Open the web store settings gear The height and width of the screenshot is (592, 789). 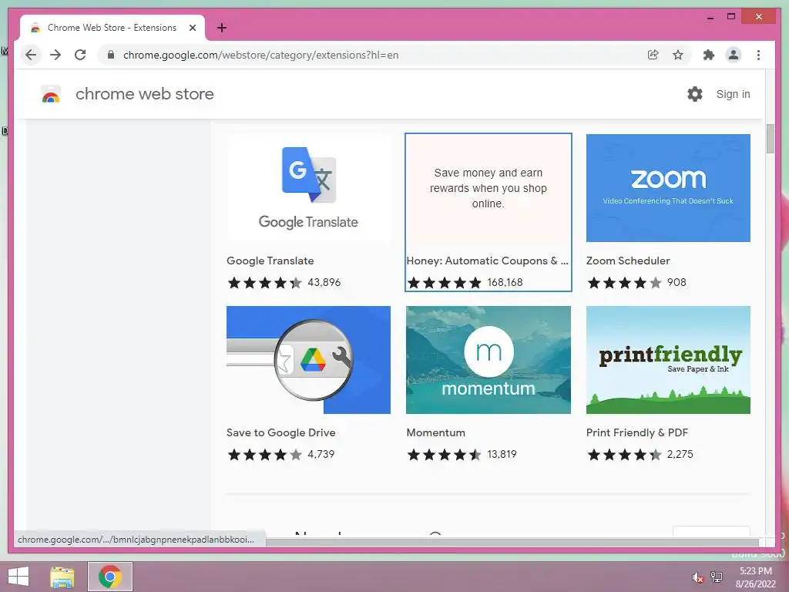pyautogui.click(x=695, y=94)
